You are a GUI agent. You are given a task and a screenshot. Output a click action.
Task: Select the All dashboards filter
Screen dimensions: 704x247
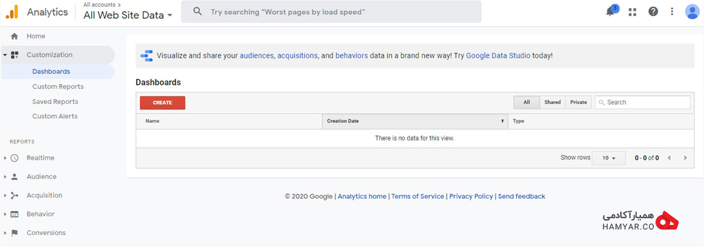527,102
